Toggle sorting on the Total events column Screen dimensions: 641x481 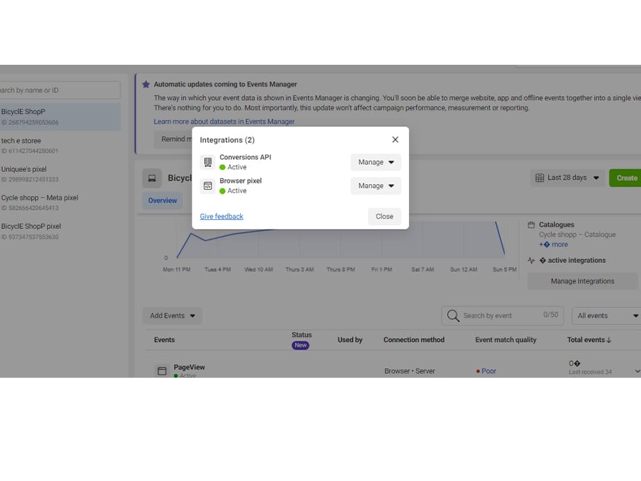pyautogui.click(x=589, y=340)
